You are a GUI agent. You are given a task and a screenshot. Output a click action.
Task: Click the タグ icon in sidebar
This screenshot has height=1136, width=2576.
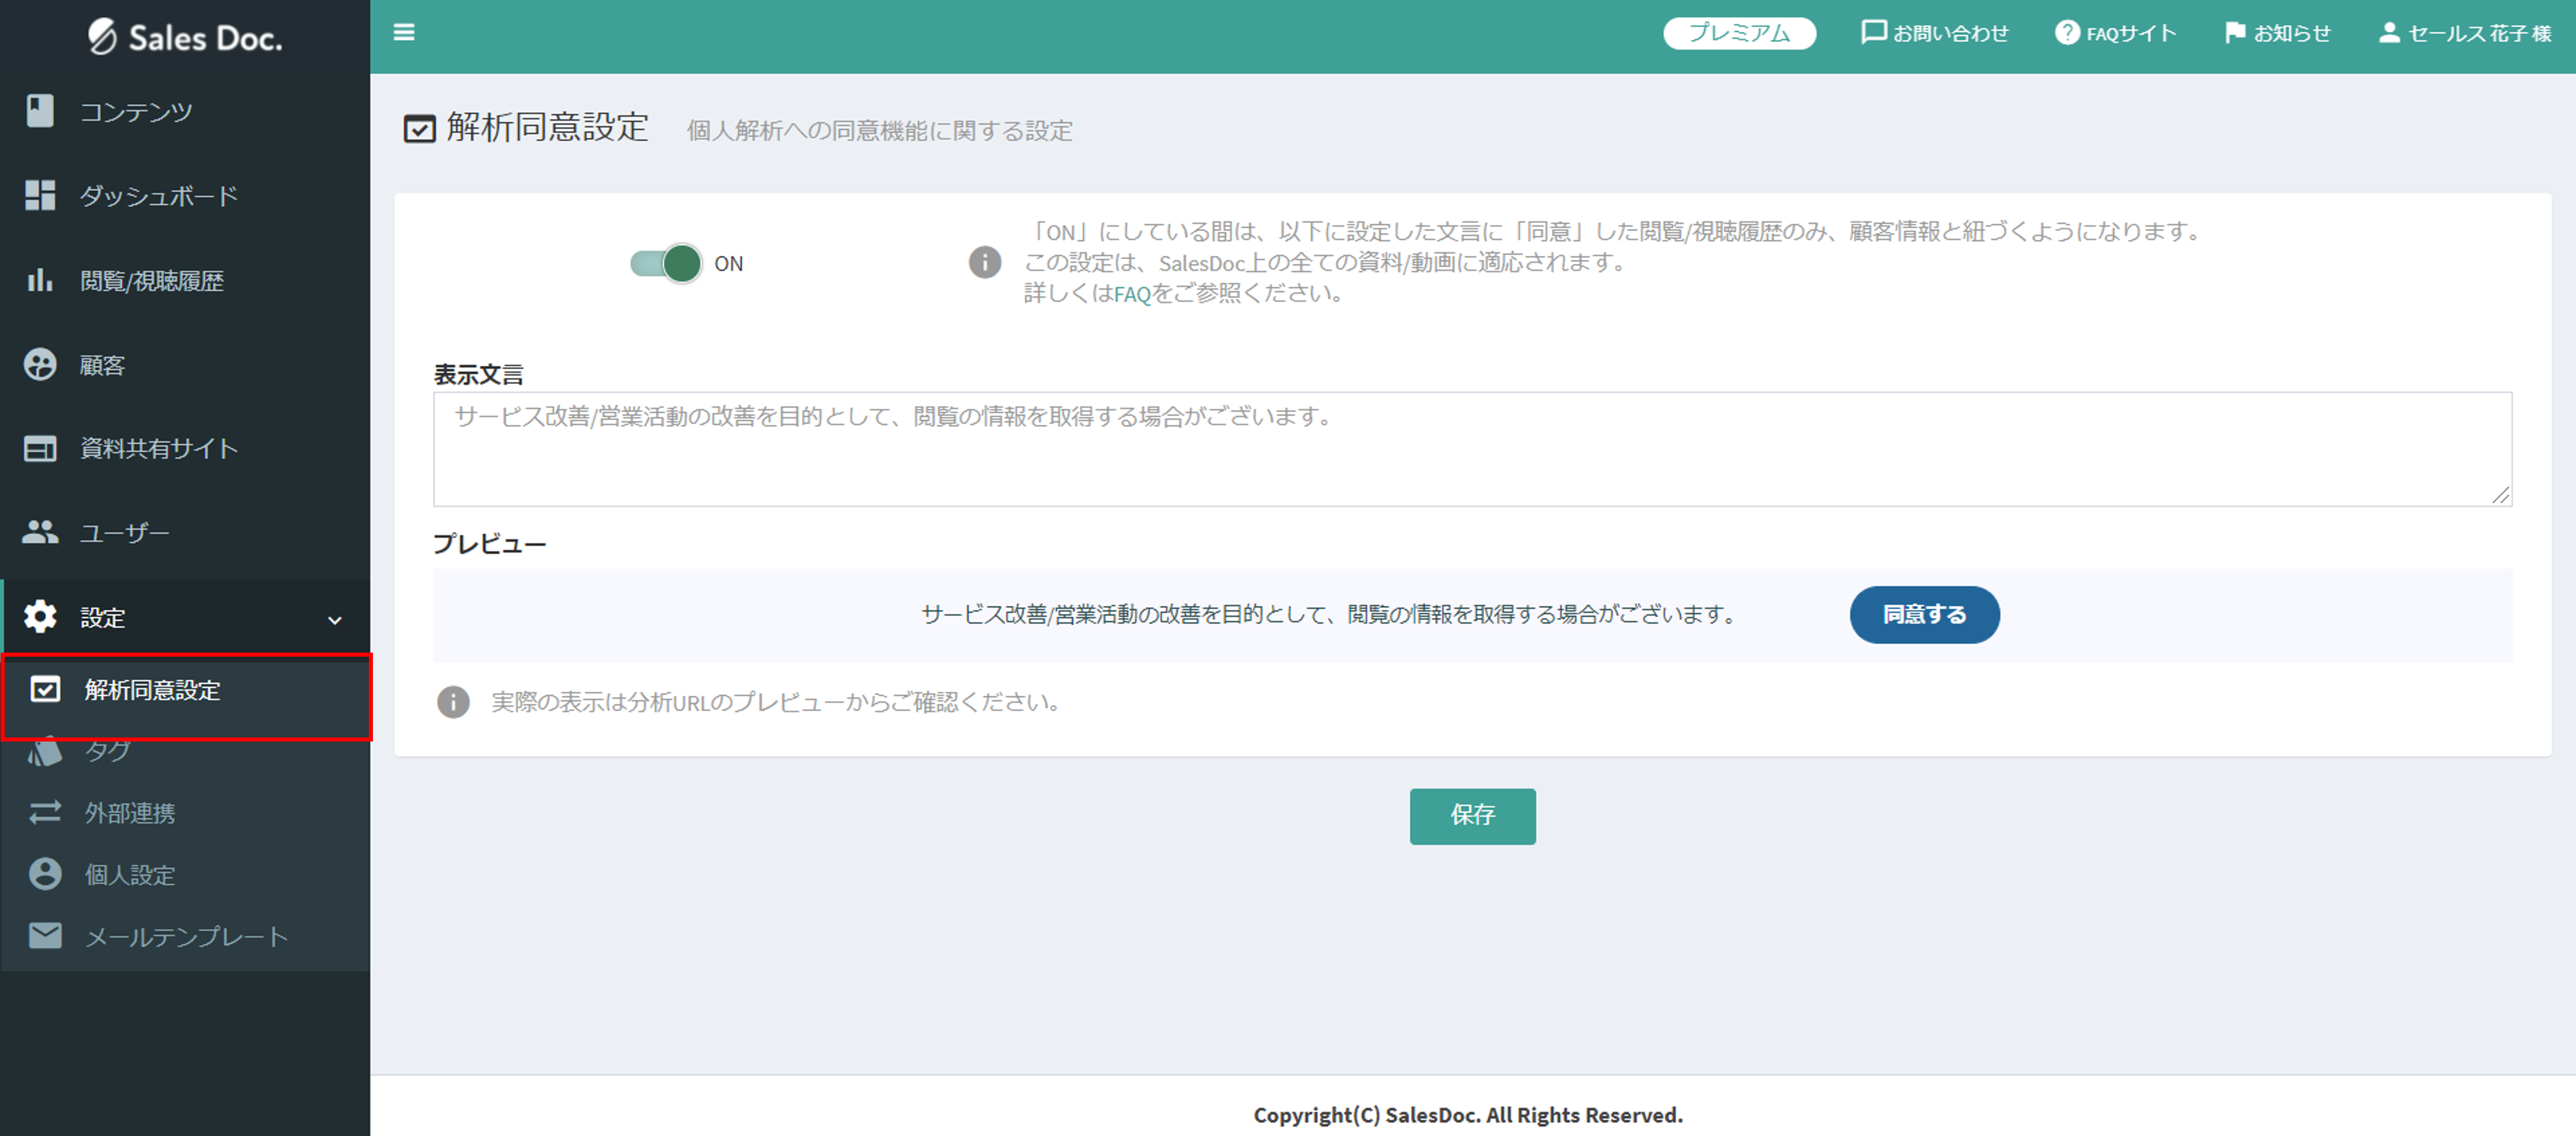tap(44, 751)
